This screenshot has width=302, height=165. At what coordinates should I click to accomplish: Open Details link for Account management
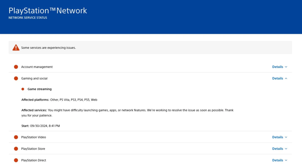278,67
